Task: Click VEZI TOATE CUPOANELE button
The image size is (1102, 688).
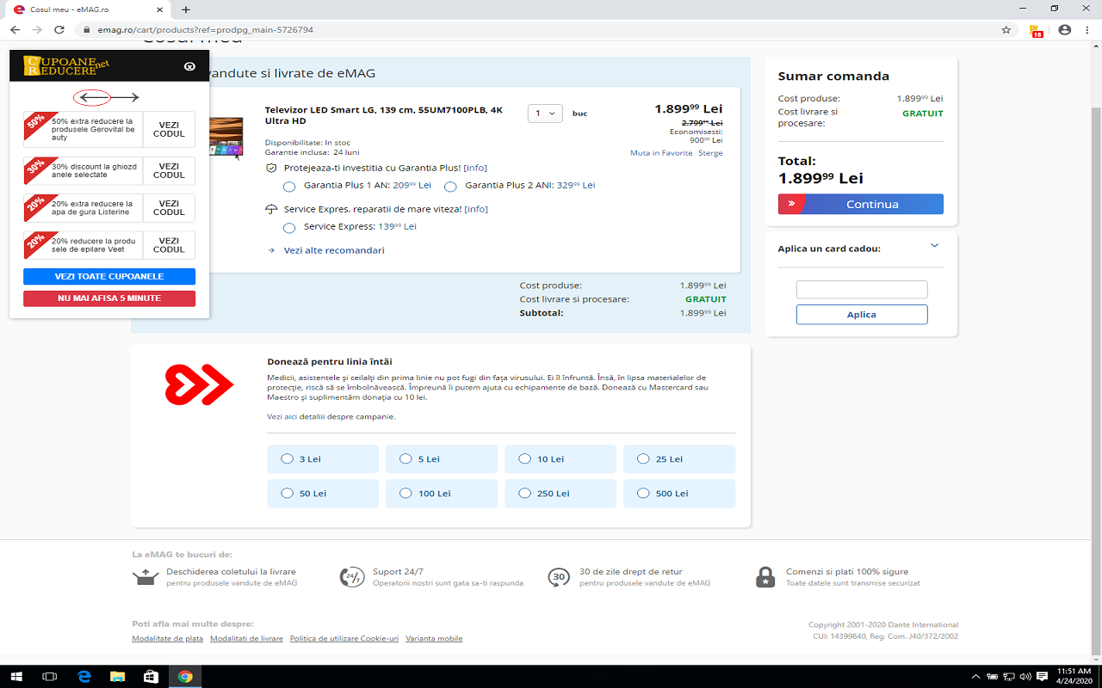Action: click(109, 277)
